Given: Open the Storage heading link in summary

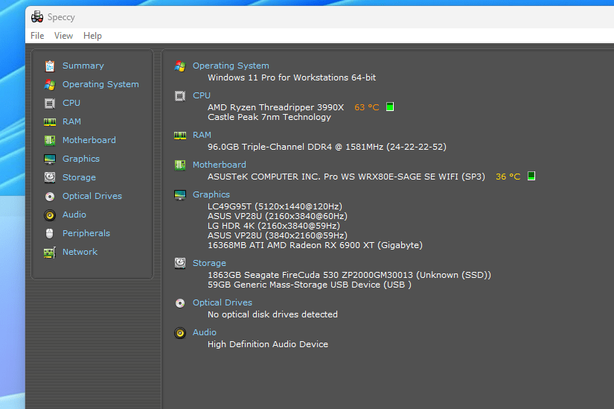Looking at the screenshot, I should pos(209,263).
